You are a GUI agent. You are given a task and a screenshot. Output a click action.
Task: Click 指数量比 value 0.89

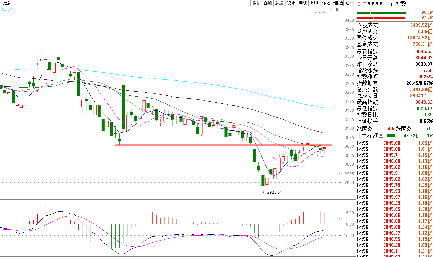[428, 115]
